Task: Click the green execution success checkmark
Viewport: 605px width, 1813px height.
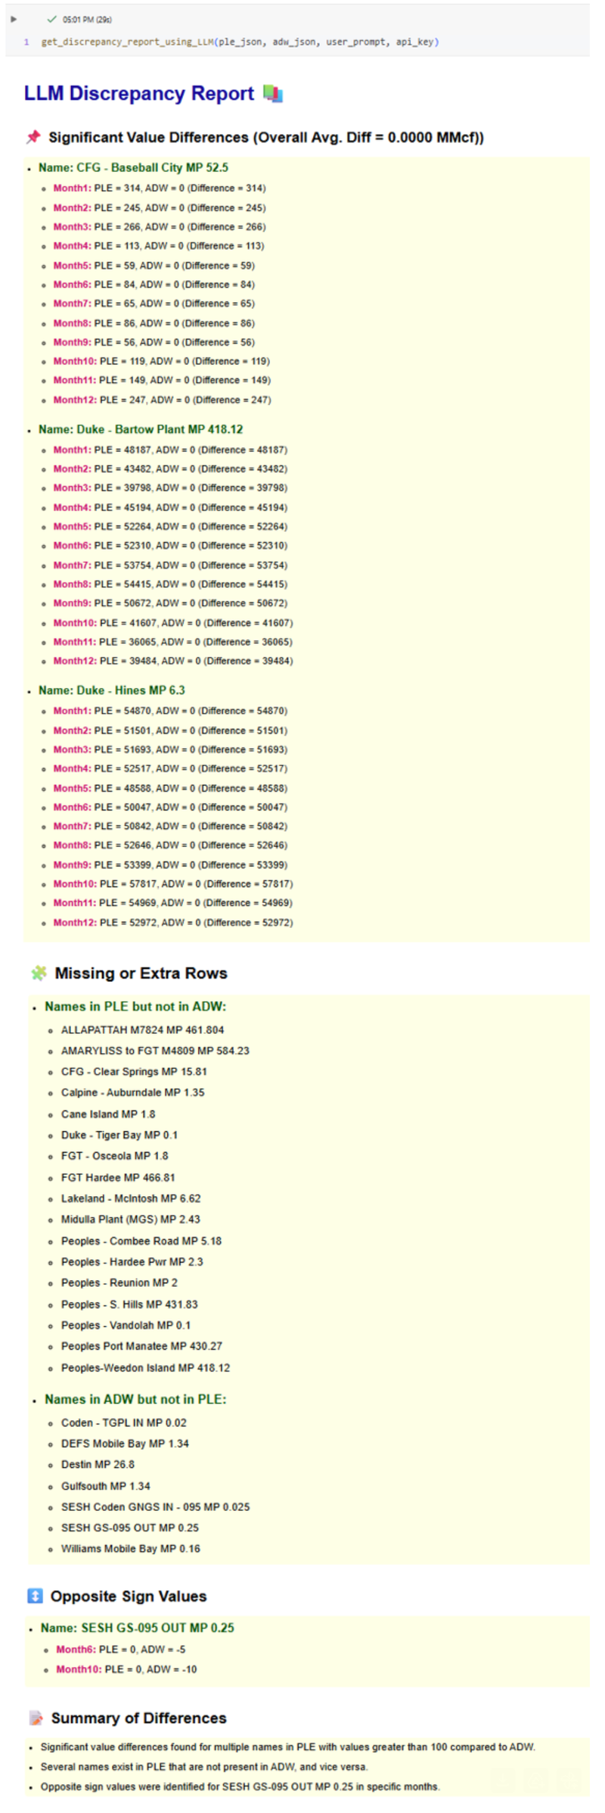Action: [51, 19]
